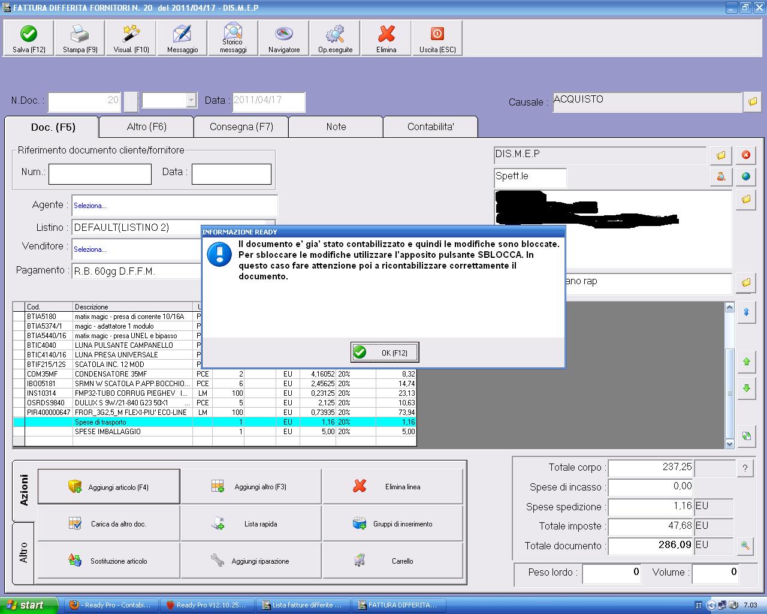This screenshot has width=767, height=614.
Task: Open Navigatore compass button
Action: coord(284,39)
